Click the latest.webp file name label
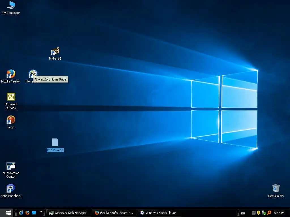This screenshot has width=290, height=217. (x=55, y=150)
